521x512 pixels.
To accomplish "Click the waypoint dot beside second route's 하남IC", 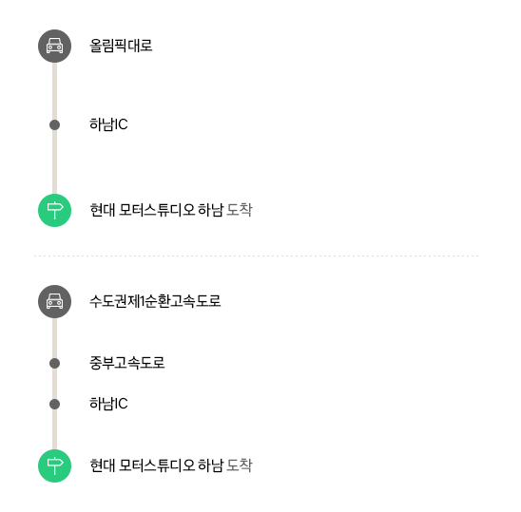I will (54, 404).
